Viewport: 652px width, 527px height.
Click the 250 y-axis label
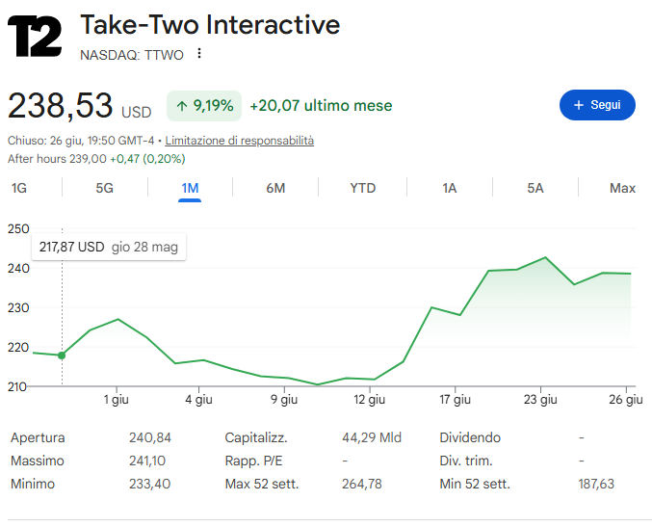[x=18, y=228]
